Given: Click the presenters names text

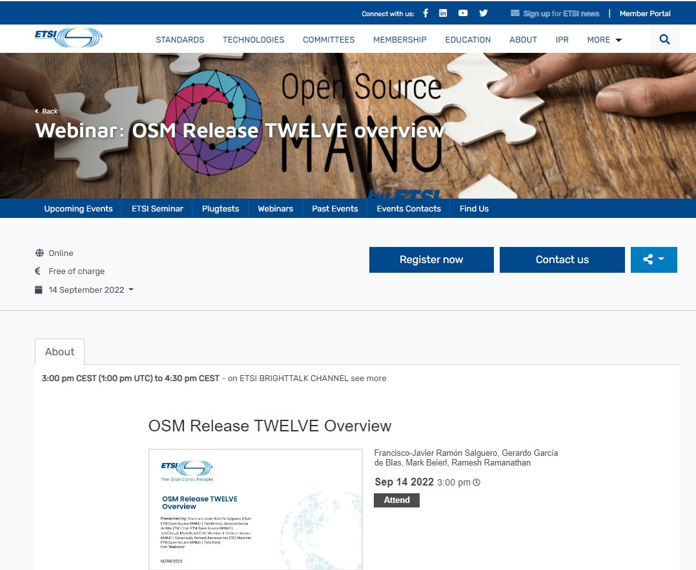Looking at the screenshot, I should (x=466, y=458).
